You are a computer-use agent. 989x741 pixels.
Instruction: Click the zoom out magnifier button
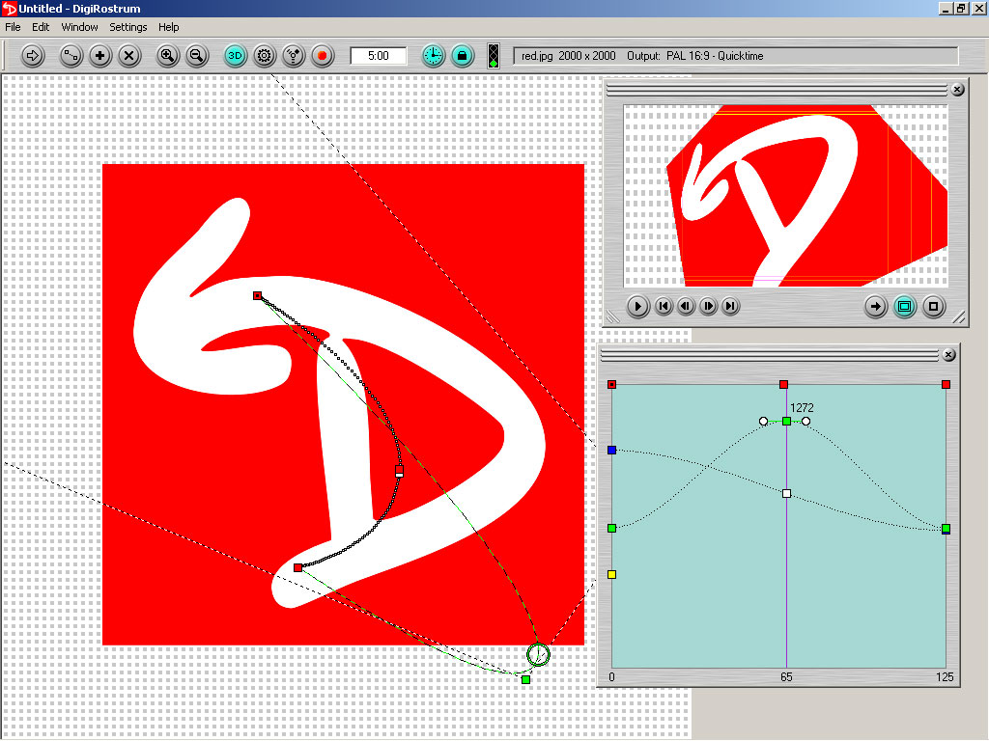click(x=196, y=55)
